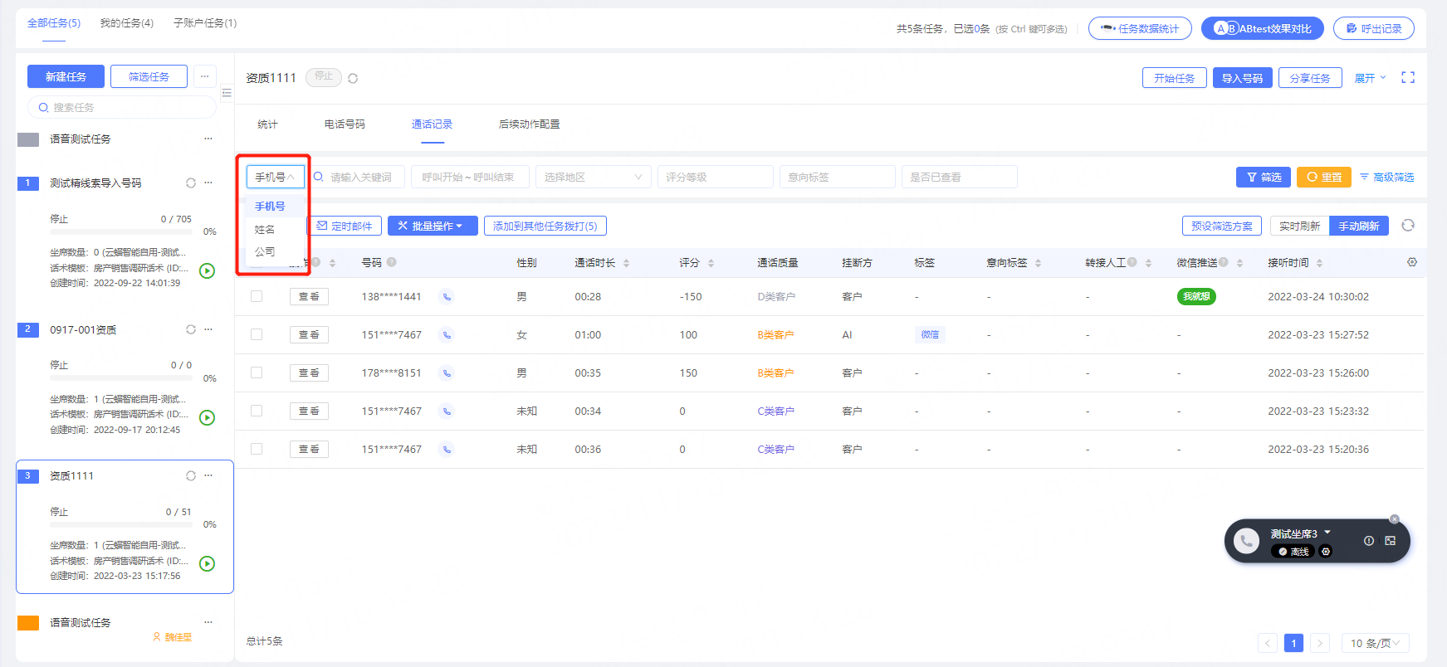Open the 选择地区 dropdown
This screenshot has width=1447, height=667.
coord(593,177)
